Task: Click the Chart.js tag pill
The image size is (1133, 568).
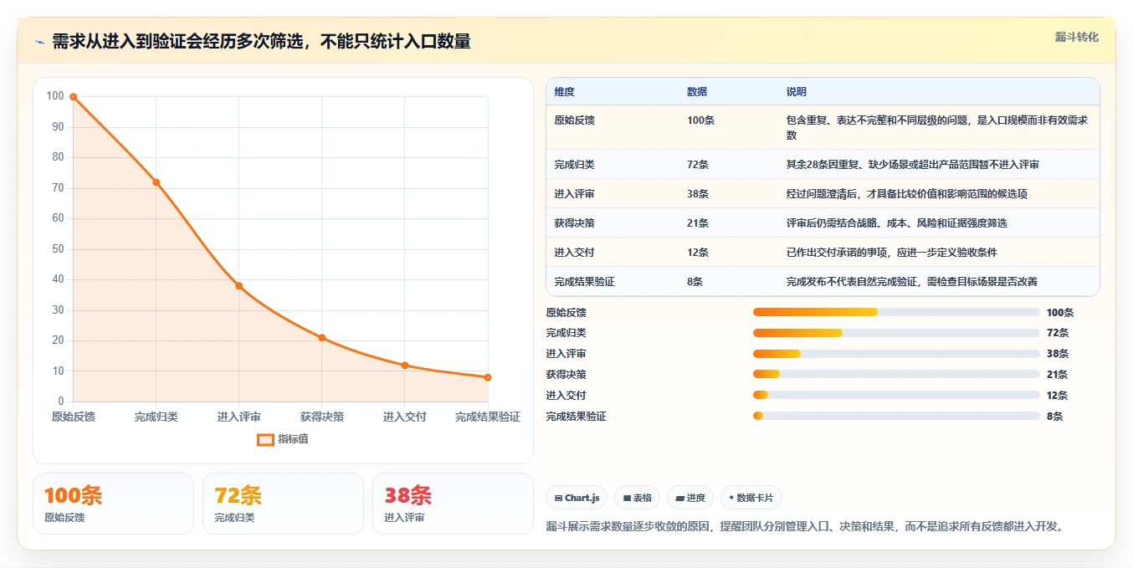Action: 577,498
